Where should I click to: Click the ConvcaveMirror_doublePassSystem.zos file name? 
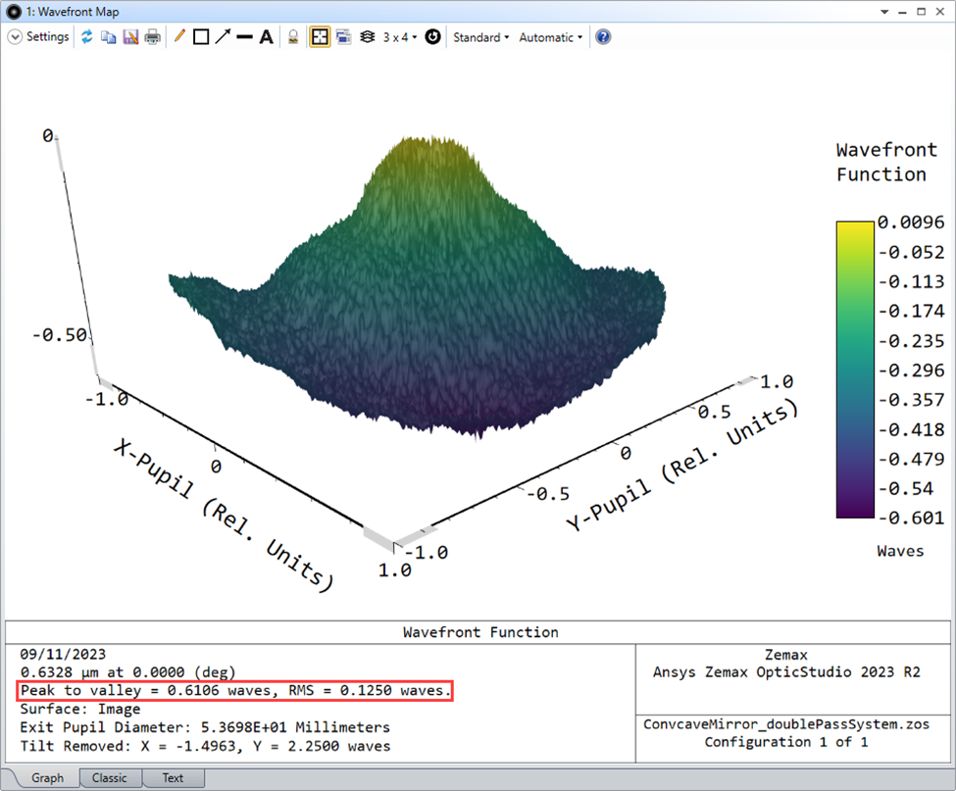[786, 724]
